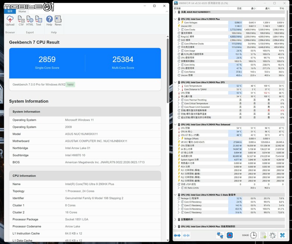Switch to the Home ribbon tab
Viewport: 292px width, 244px height.
22,11
